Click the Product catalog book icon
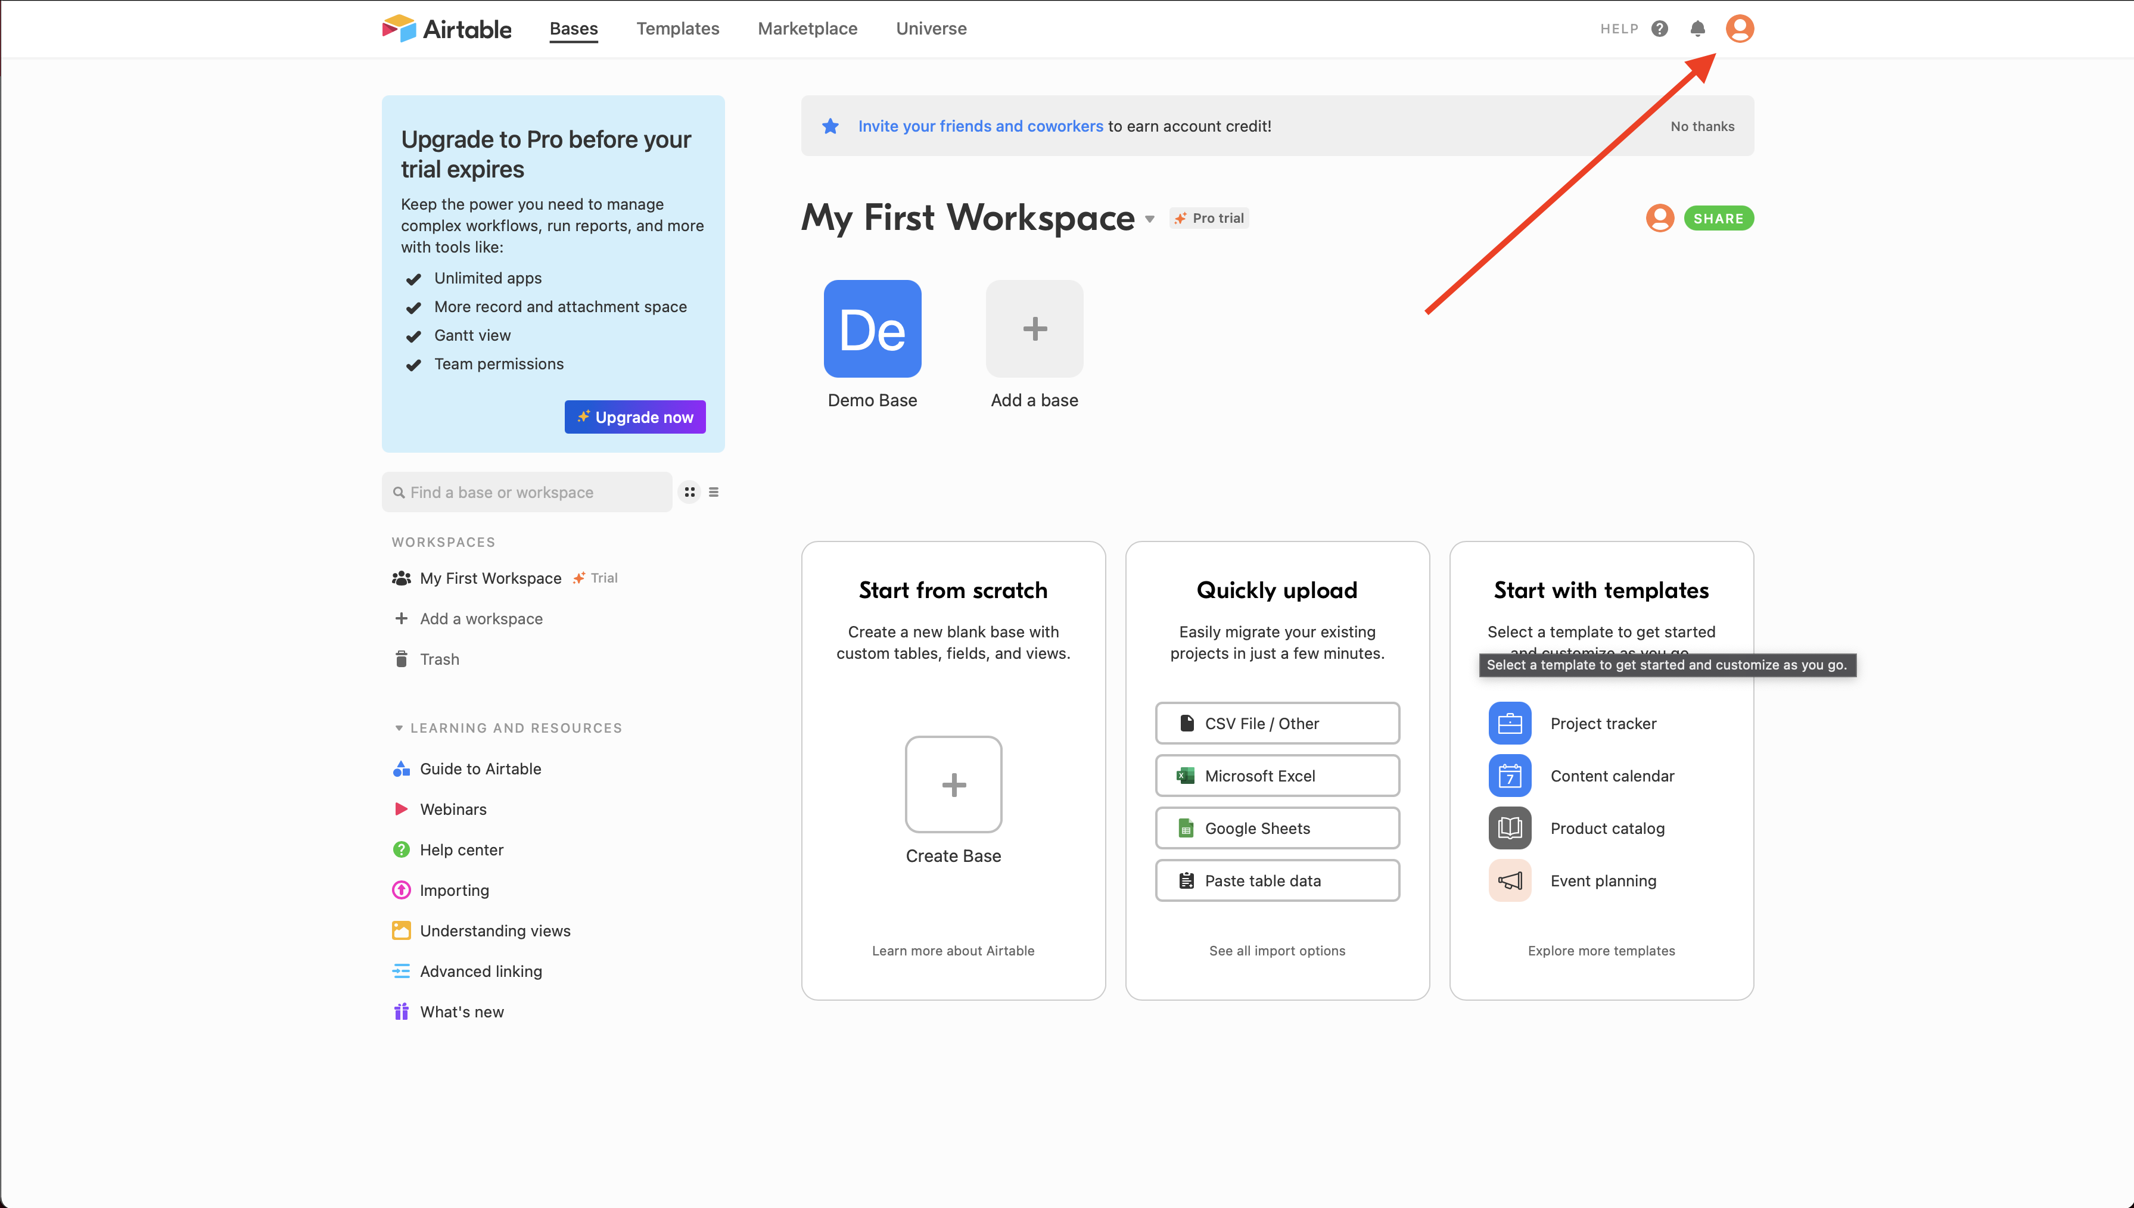 1509,828
